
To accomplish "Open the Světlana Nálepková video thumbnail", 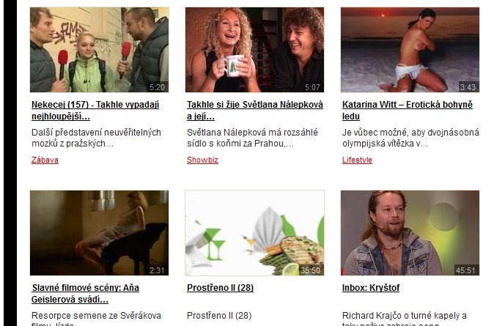I will point(254,50).
